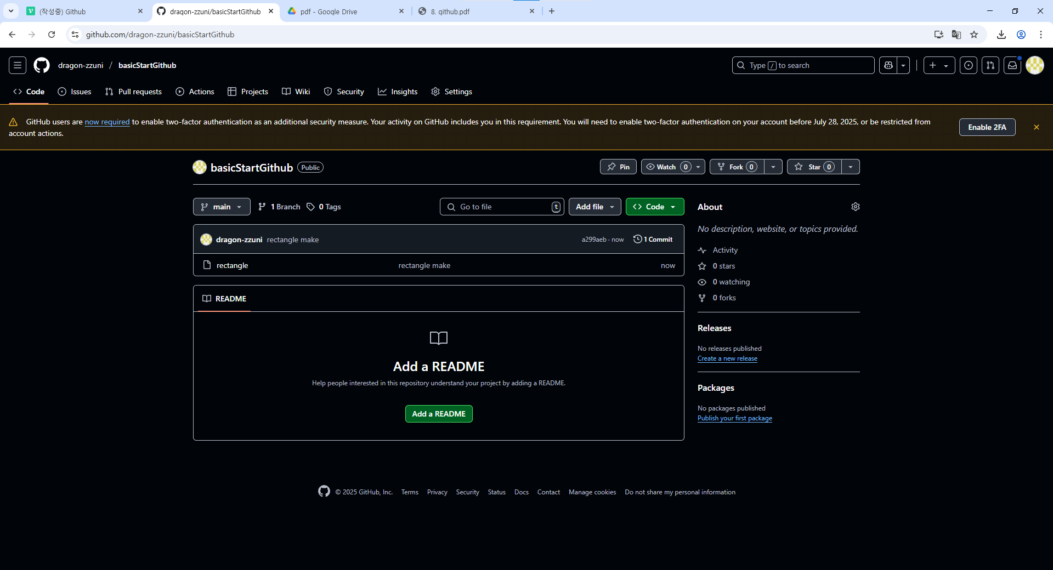The height and width of the screenshot is (570, 1053).
Task: Bookmark this page with the star icon
Action: pyautogui.click(x=974, y=35)
